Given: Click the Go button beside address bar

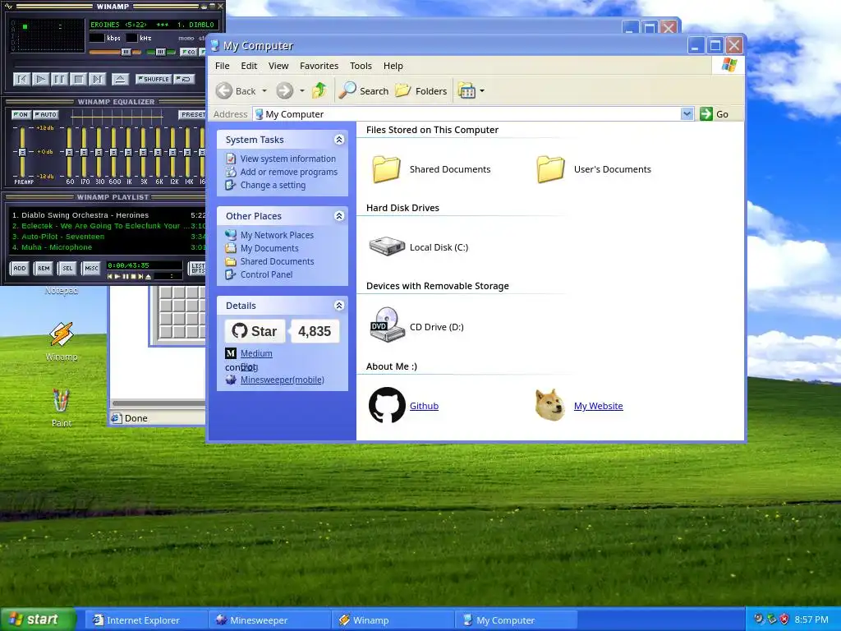Looking at the screenshot, I should click(715, 113).
